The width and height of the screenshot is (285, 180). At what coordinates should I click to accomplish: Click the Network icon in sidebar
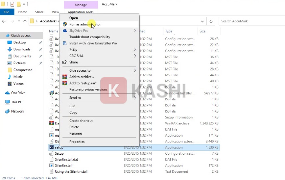coord(8,111)
